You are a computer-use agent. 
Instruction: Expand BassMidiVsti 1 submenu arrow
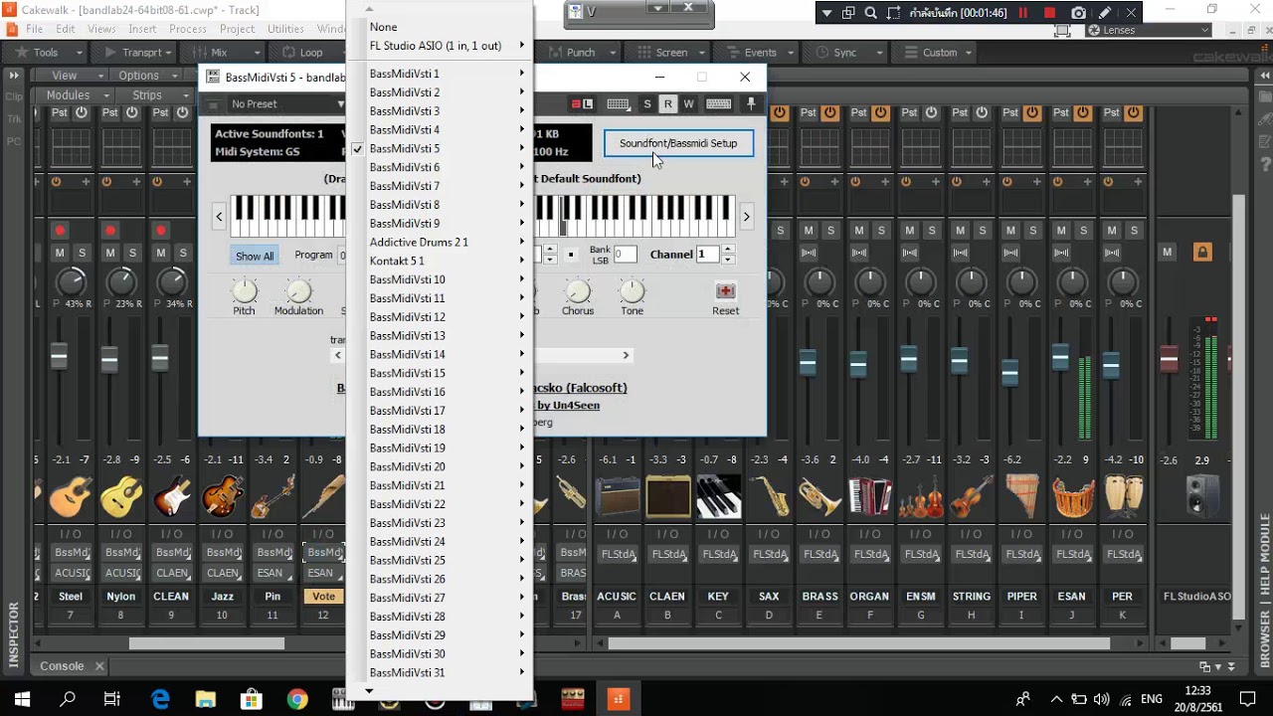[x=521, y=74]
